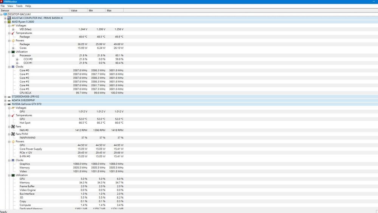Click the AMD Ryzen 5 2600 chip icon
378x213 pixels.
(x=9, y=22)
